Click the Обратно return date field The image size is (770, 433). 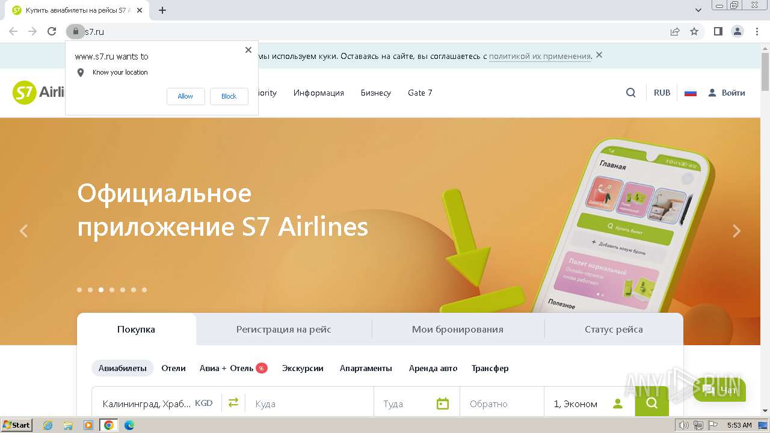[502, 403]
